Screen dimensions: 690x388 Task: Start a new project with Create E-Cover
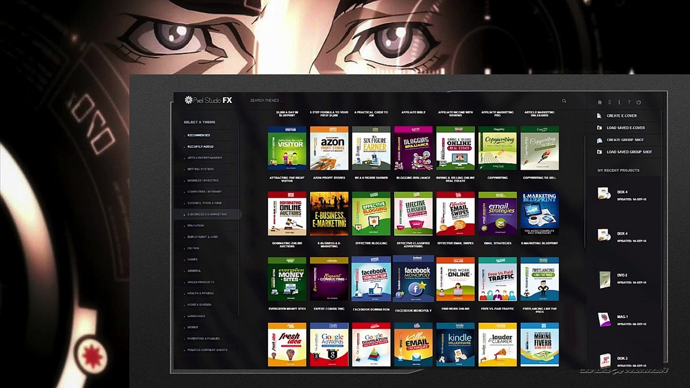pyautogui.click(x=622, y=116)
